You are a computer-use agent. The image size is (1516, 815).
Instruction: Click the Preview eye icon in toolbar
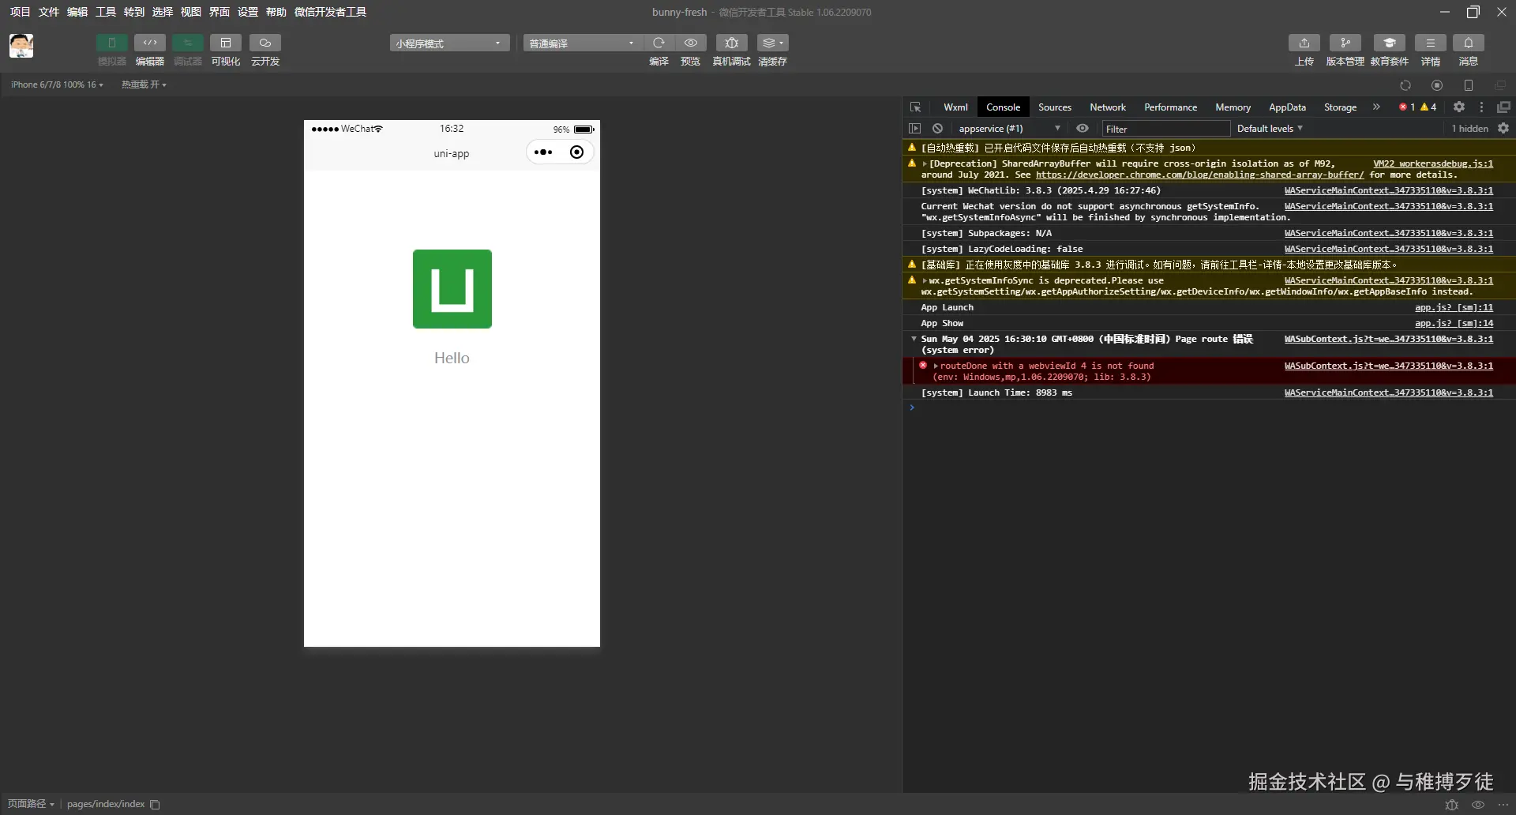point(691,43)
